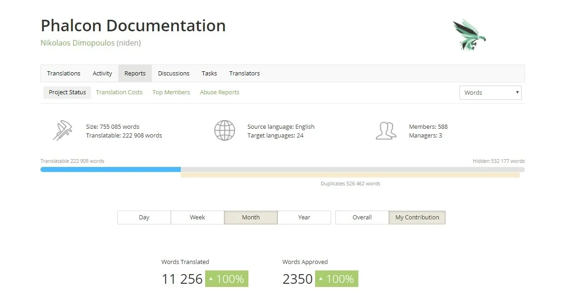
Task: Click the "Duplicates 526 462 words" label
Action: pos(350,184)
